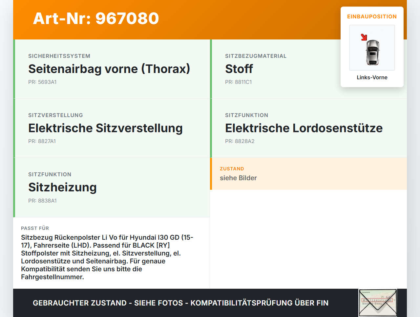Click the PR: 5693A1 code
This screenshot has height=317, width=420.
42,82
